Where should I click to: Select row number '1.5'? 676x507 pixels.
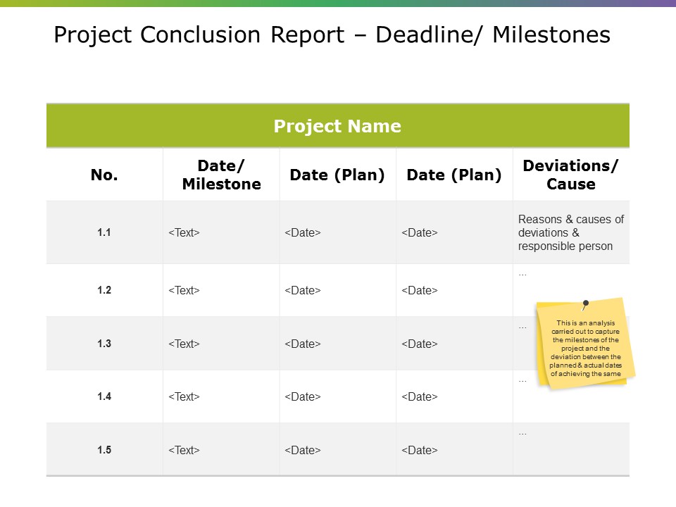pyautogui.click(x=104, y=450)
